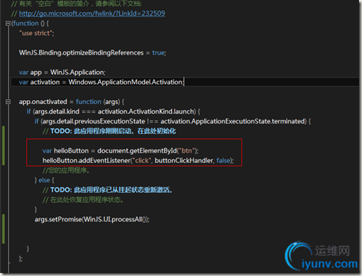Click the "use strict" string line
The image size is (362, 276).
(37, 33)
